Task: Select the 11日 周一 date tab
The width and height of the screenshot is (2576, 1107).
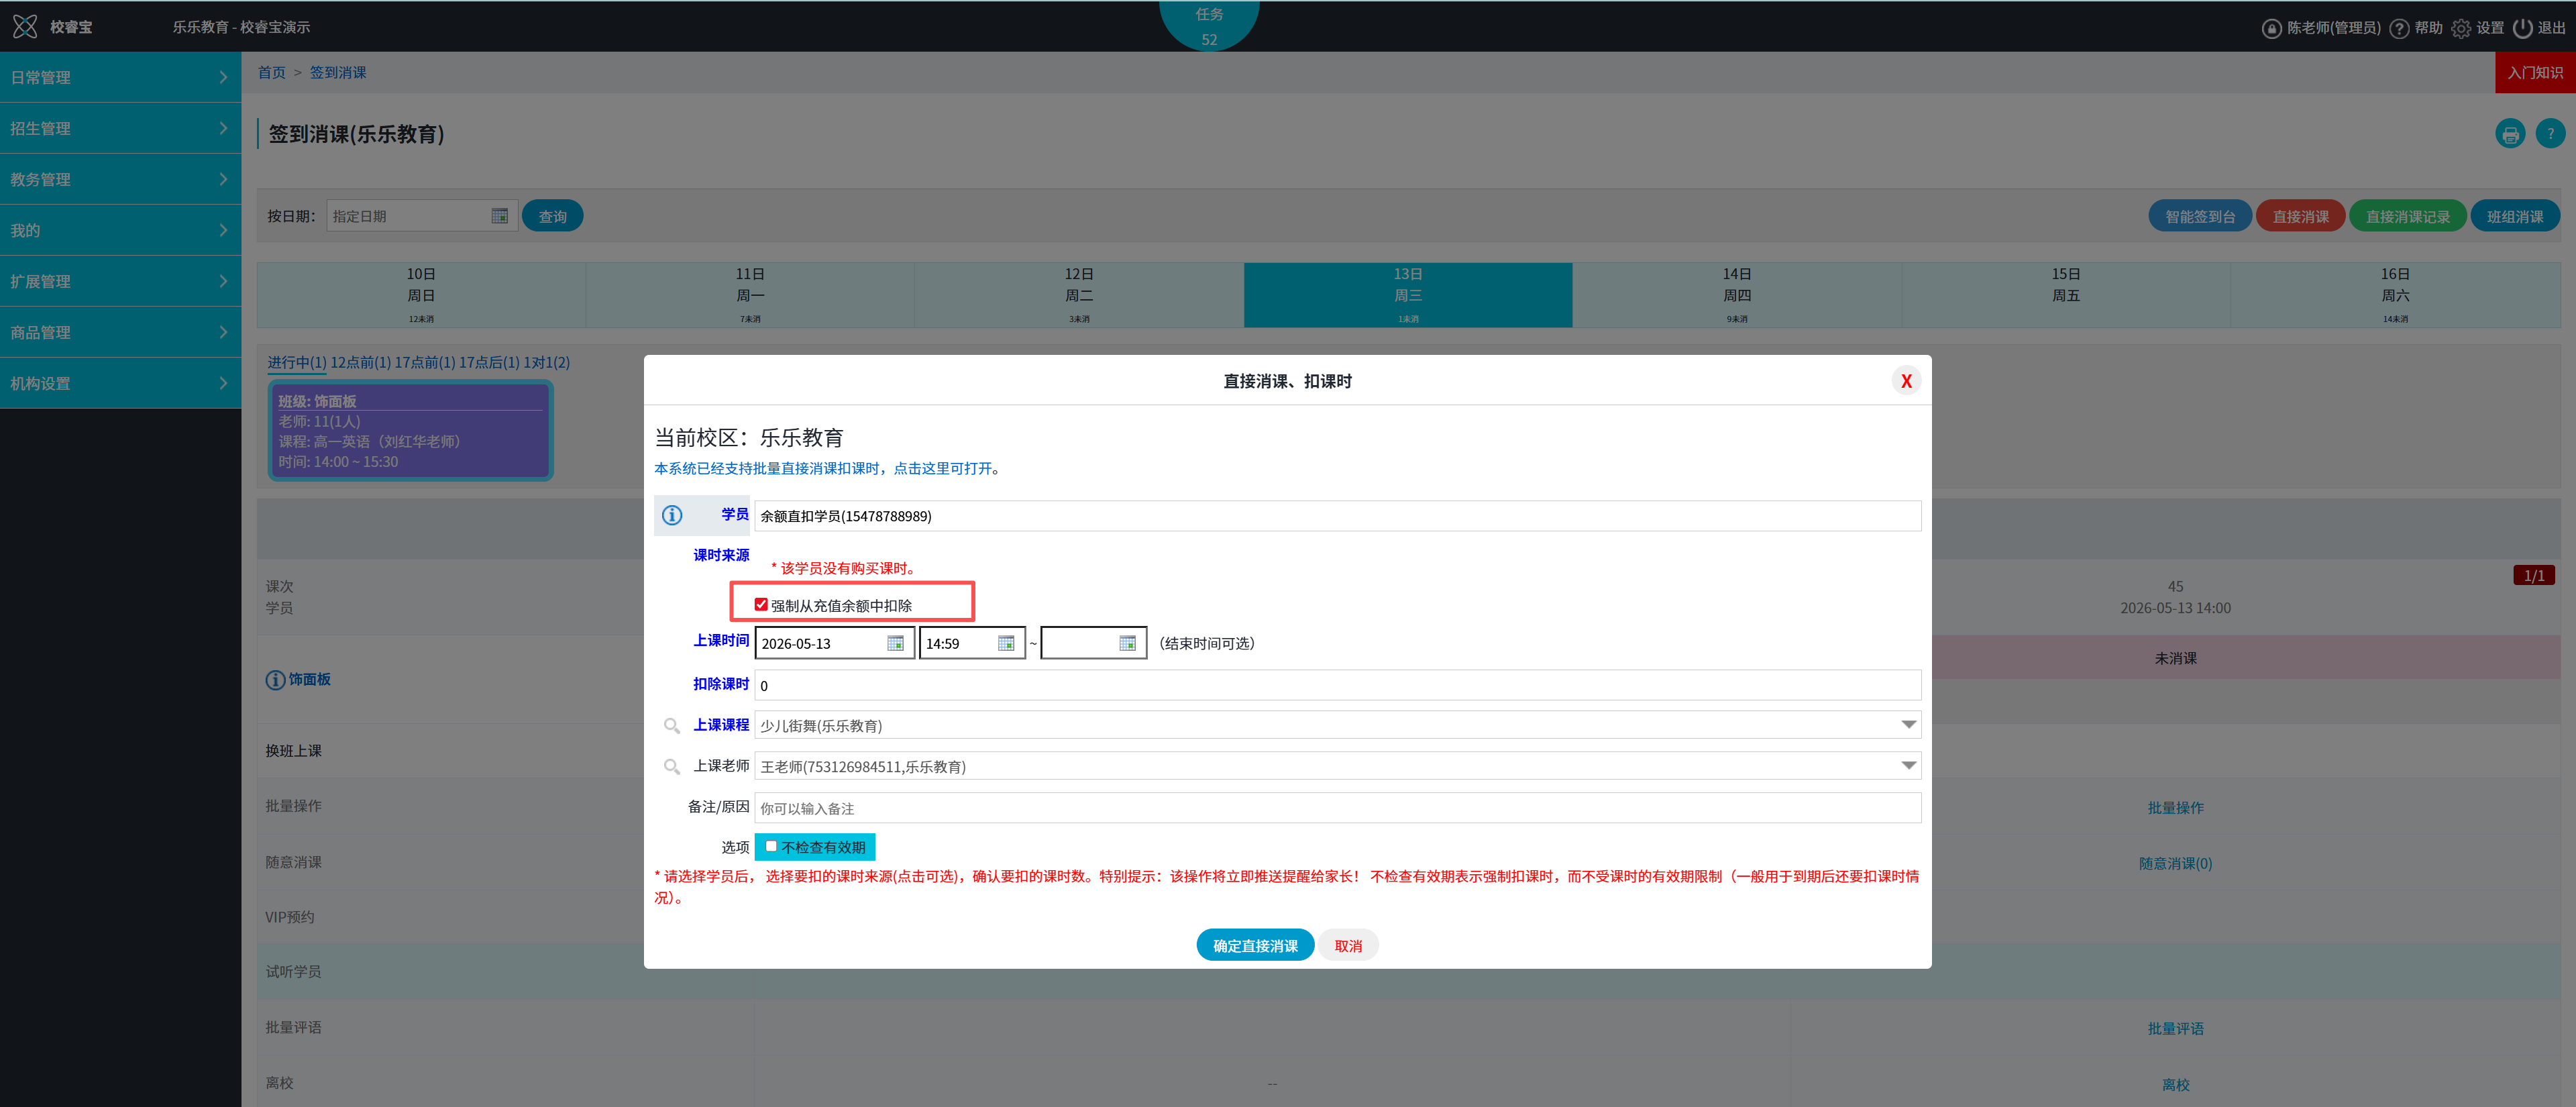Action: 750,295
